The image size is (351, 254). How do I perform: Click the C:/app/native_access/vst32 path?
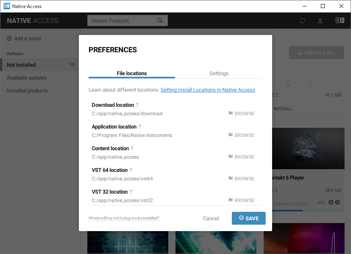coord(122,200)
